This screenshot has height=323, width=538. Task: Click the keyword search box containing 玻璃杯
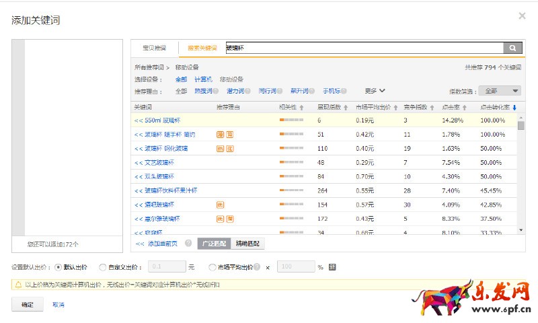pos(363,48)
